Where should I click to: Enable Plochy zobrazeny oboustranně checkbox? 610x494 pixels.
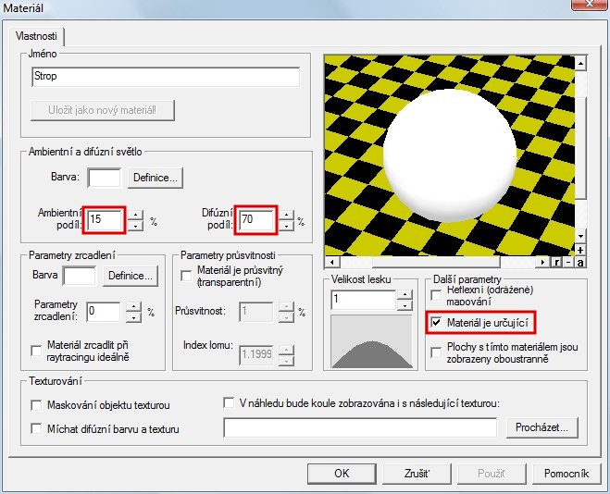click(437, 352)
